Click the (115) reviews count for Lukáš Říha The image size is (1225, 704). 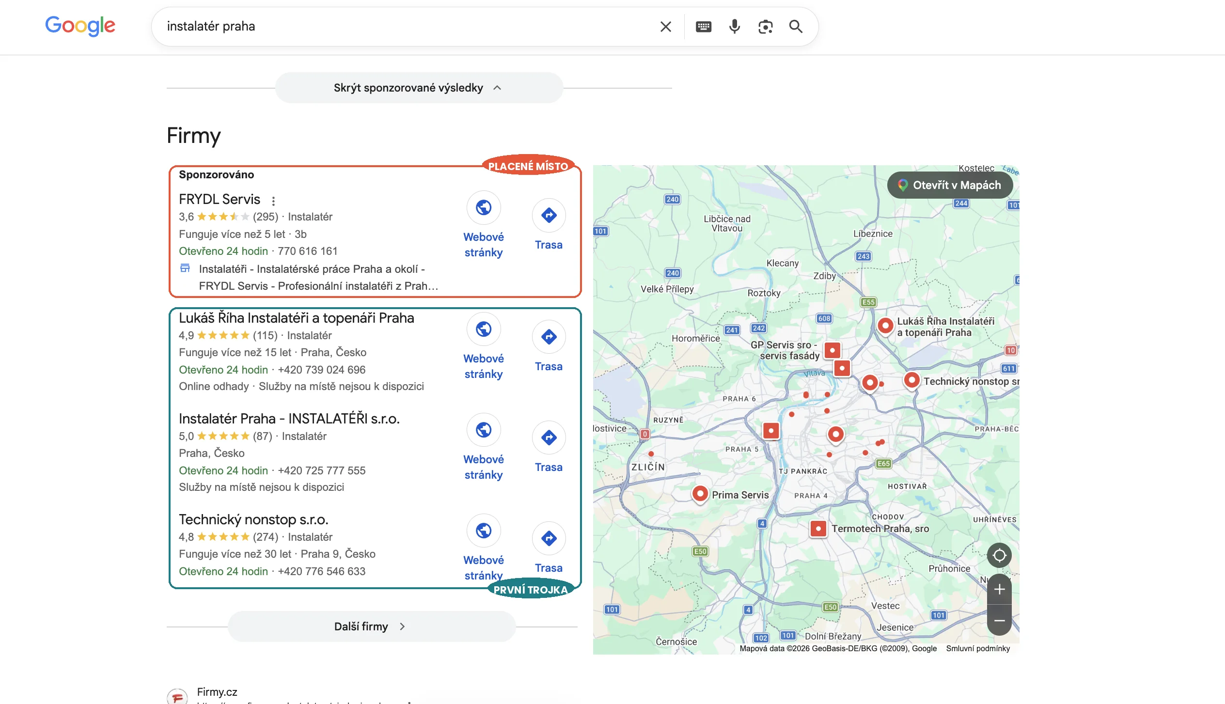[x=265, y=336]
